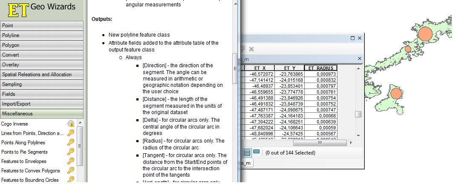This screenshot has height=186, width=453.
Task: Open Spatial Releations and Allocation category
Action: 42,74
